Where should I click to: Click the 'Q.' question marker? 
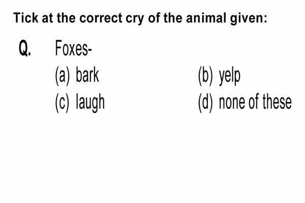pos(25,48)
